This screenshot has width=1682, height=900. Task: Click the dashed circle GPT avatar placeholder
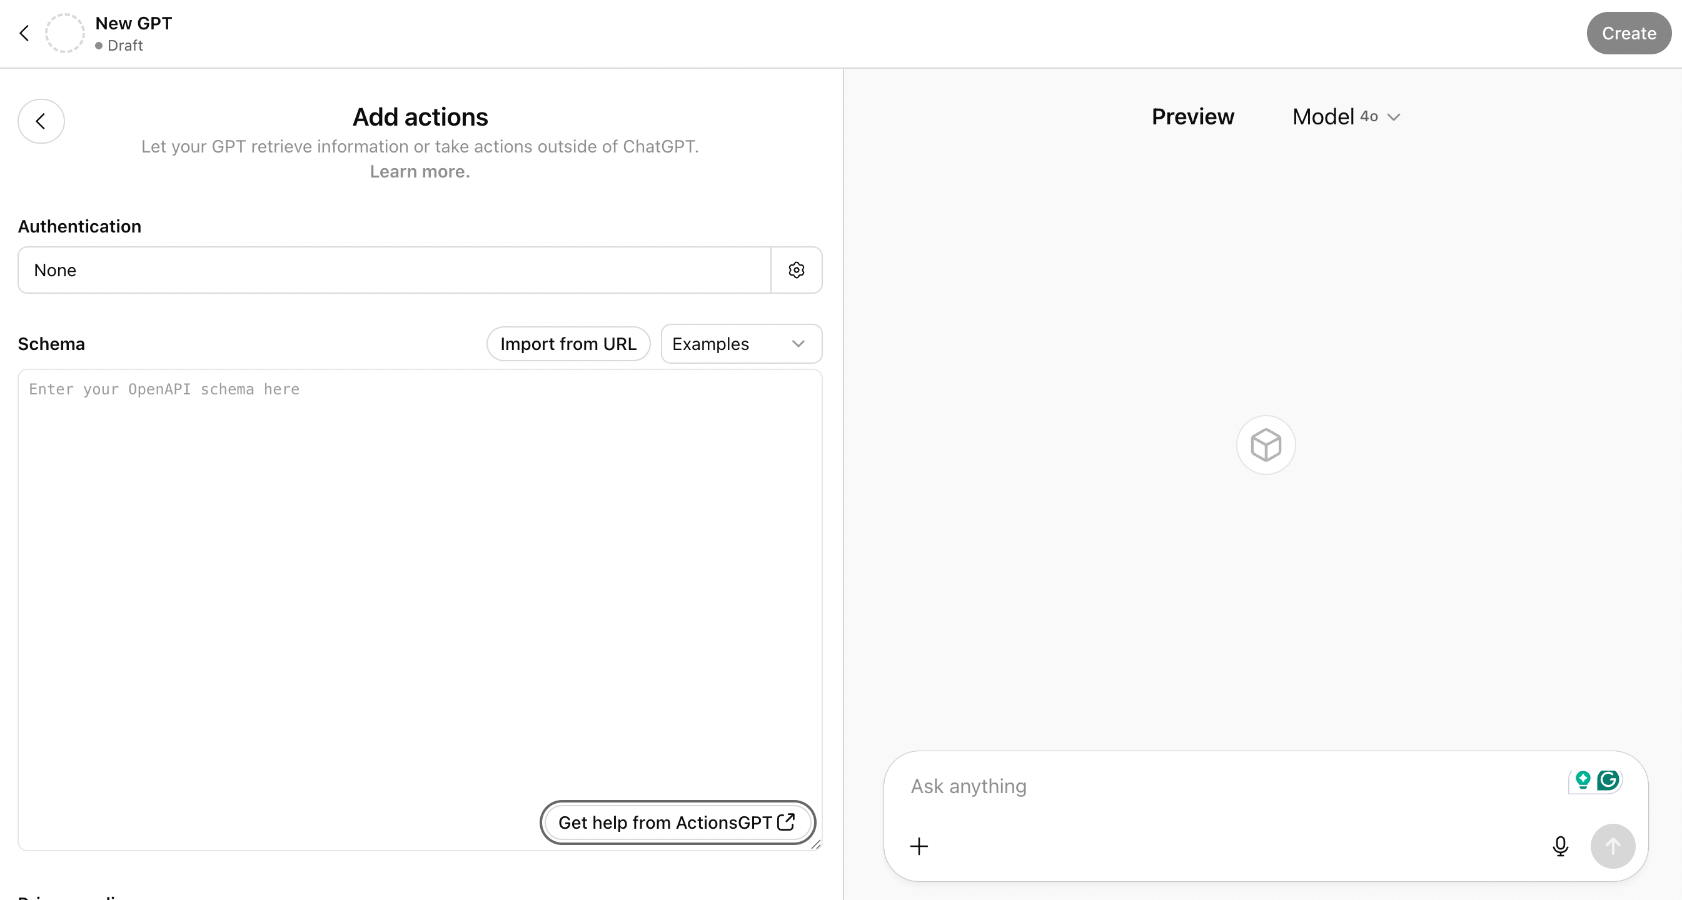click(x=64, y=33)
